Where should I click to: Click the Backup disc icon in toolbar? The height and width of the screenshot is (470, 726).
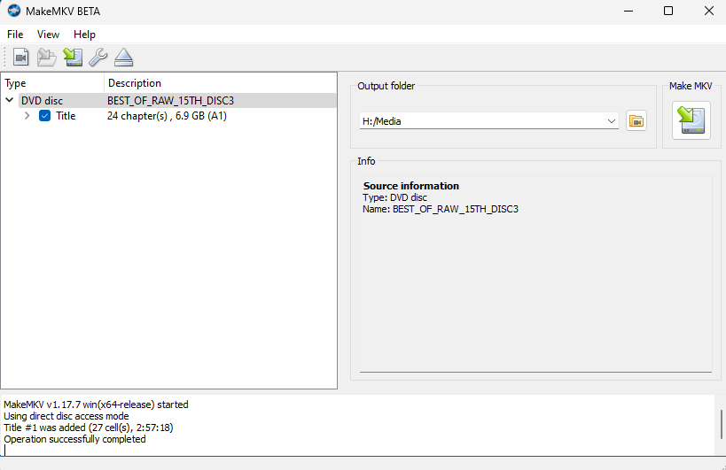point(73,58)
